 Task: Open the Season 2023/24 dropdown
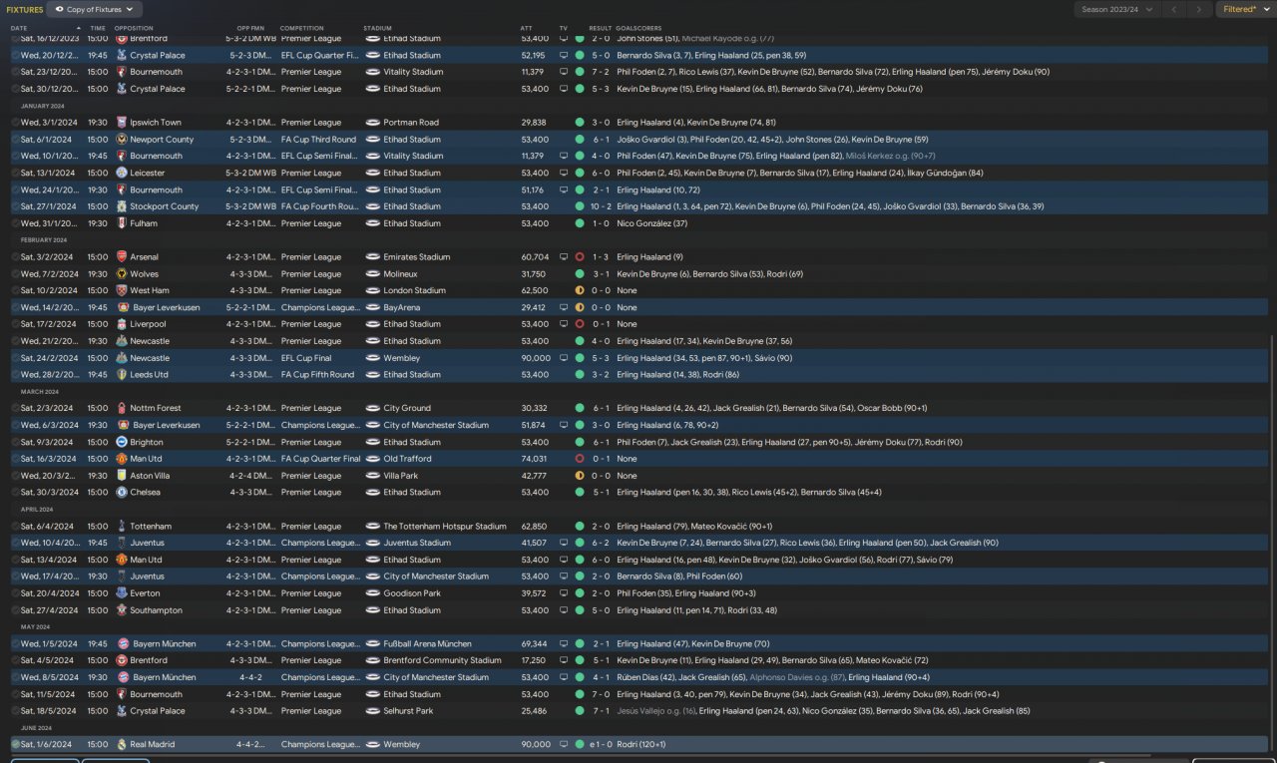click(1116, 9)
